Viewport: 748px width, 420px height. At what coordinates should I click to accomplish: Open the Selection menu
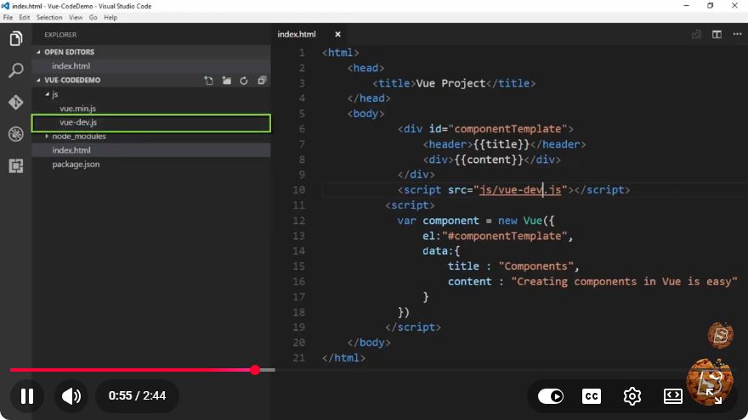tap(49, 18)
